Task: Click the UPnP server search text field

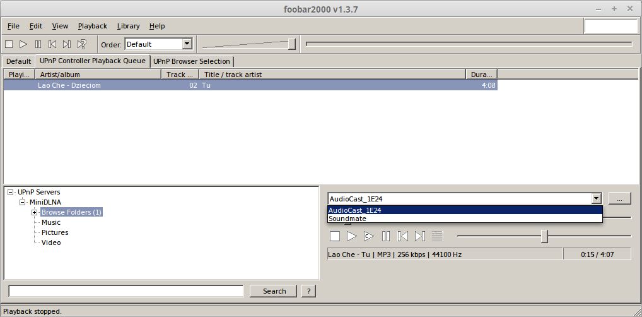Action: [126, 291]
